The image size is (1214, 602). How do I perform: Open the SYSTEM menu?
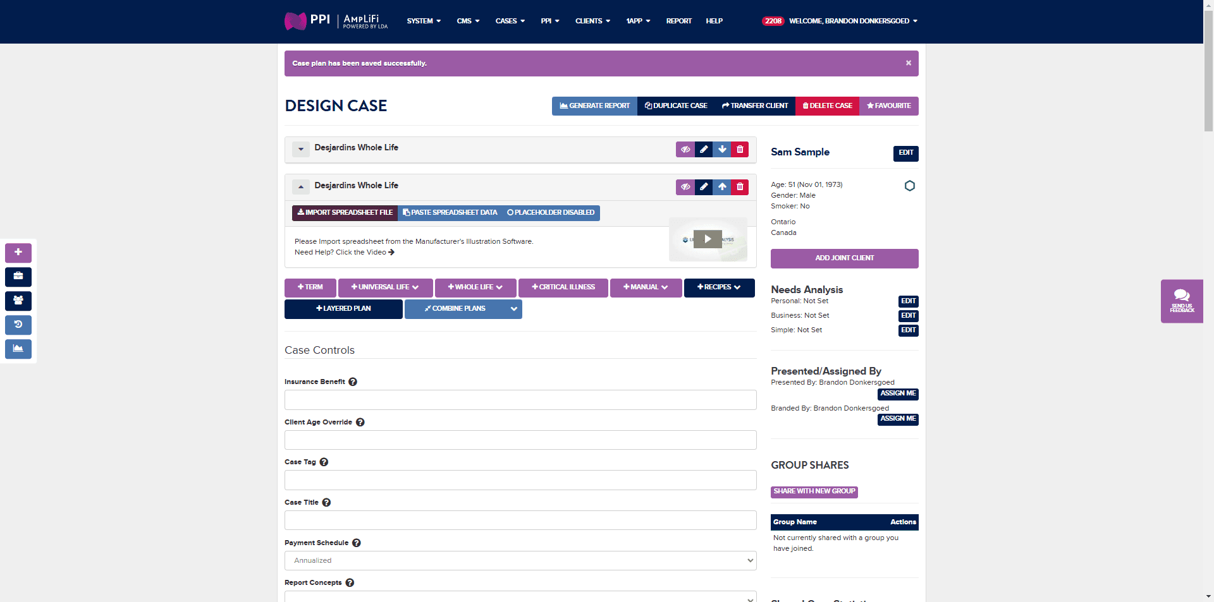(x=424, y=21)
